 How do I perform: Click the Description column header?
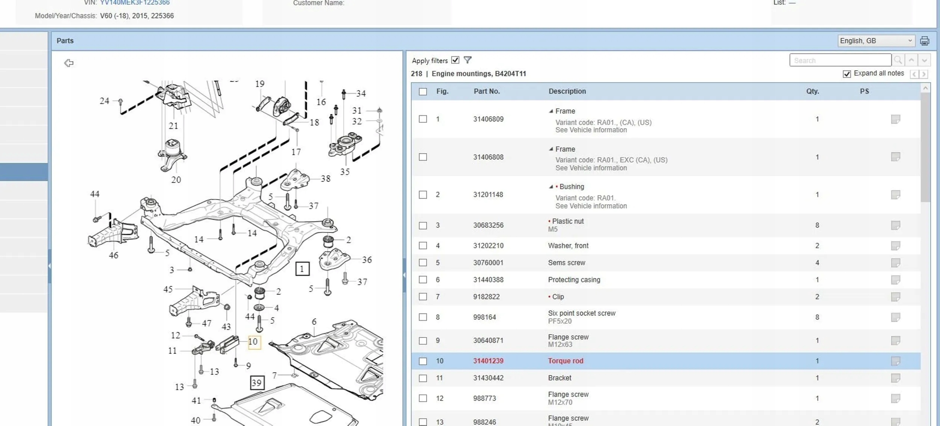click(x=567, y=91)
